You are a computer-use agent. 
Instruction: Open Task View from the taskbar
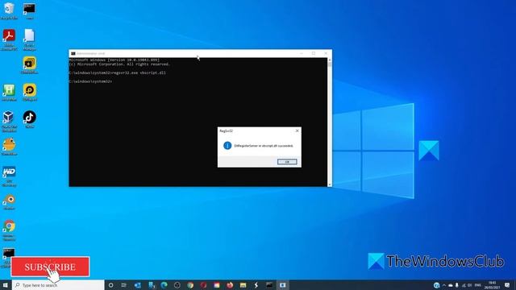(123, 285)
